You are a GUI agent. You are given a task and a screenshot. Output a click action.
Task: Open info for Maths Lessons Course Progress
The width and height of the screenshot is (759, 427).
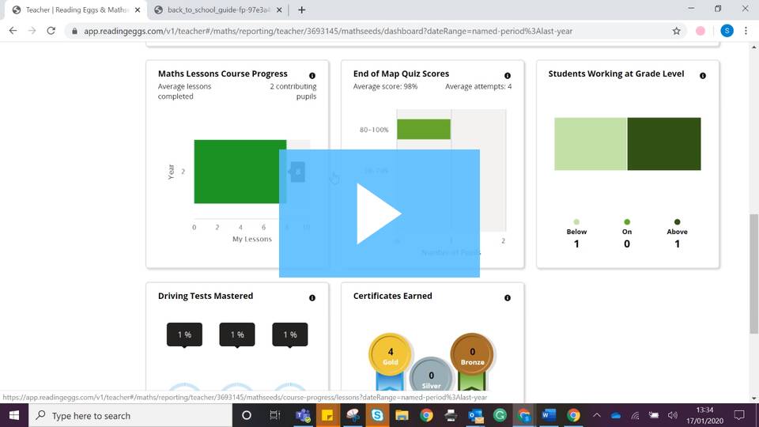coord(312,76)
